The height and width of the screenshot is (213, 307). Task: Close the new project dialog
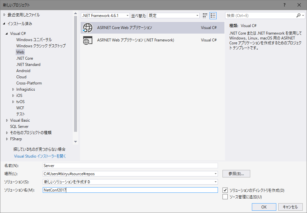(299, 5)
